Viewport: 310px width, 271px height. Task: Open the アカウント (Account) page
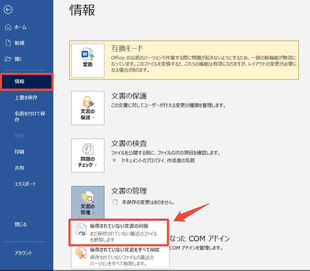click(23, 253)
